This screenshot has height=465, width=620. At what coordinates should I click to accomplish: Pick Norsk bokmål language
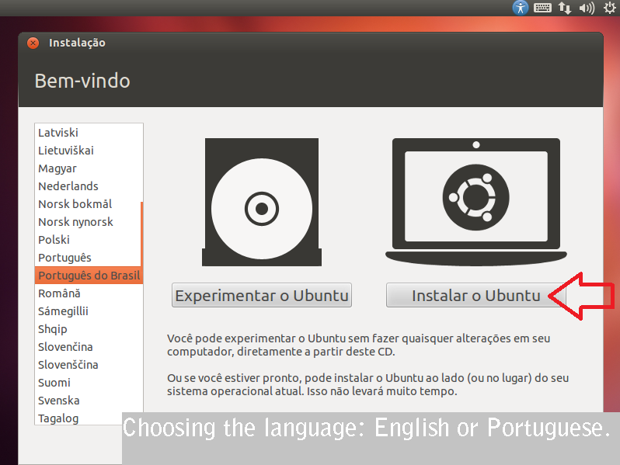88,204
